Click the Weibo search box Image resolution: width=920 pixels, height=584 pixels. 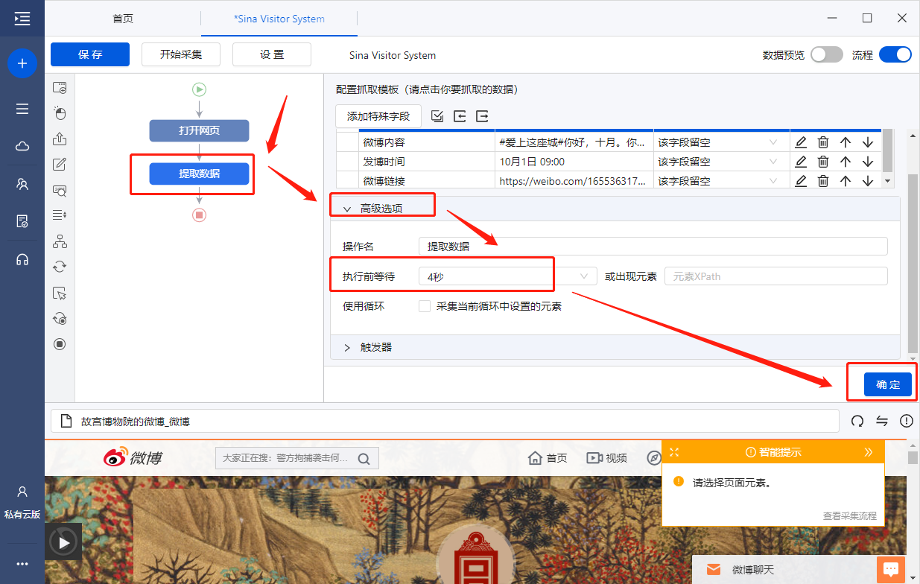point(297,458)
